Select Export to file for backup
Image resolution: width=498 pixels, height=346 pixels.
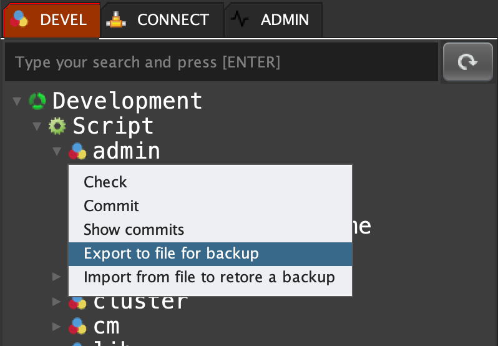click(171, 253)
